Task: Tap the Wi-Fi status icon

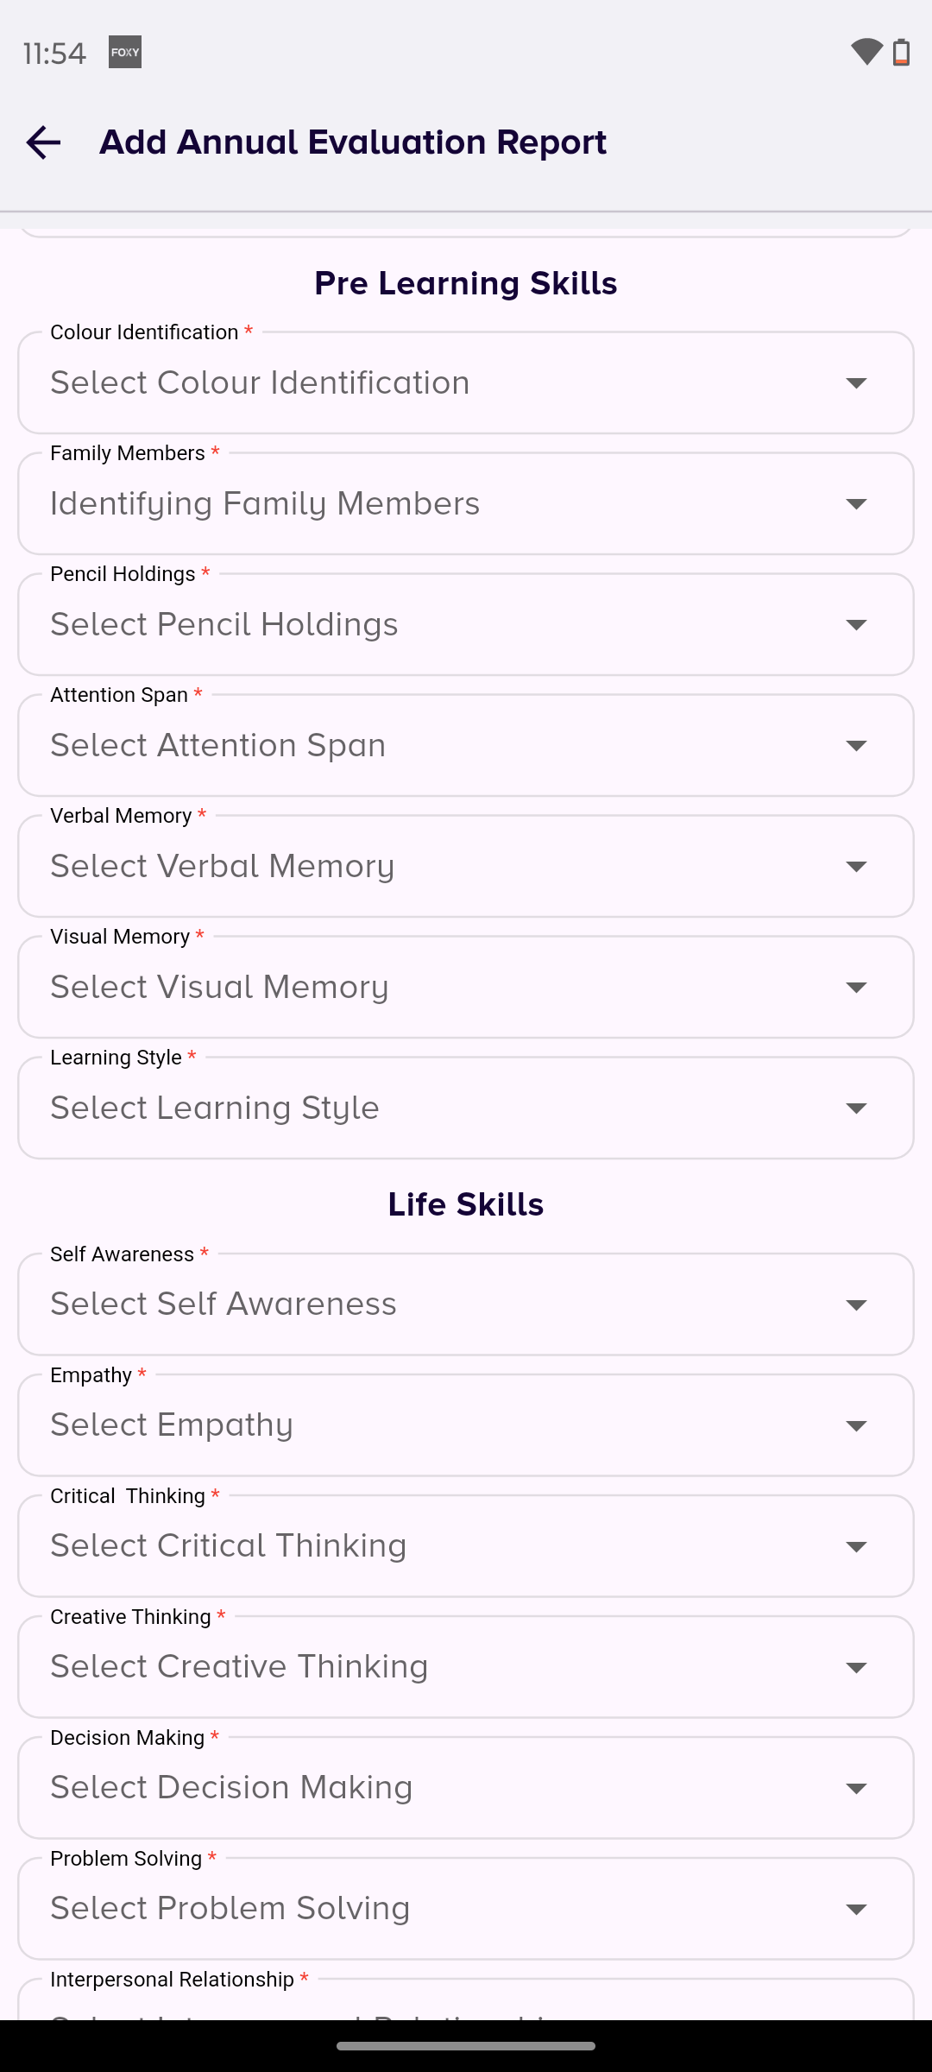Action: tap(866, 53)
